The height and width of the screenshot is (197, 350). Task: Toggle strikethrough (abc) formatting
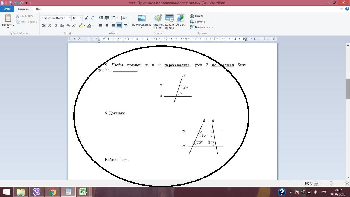pos(62,25)
